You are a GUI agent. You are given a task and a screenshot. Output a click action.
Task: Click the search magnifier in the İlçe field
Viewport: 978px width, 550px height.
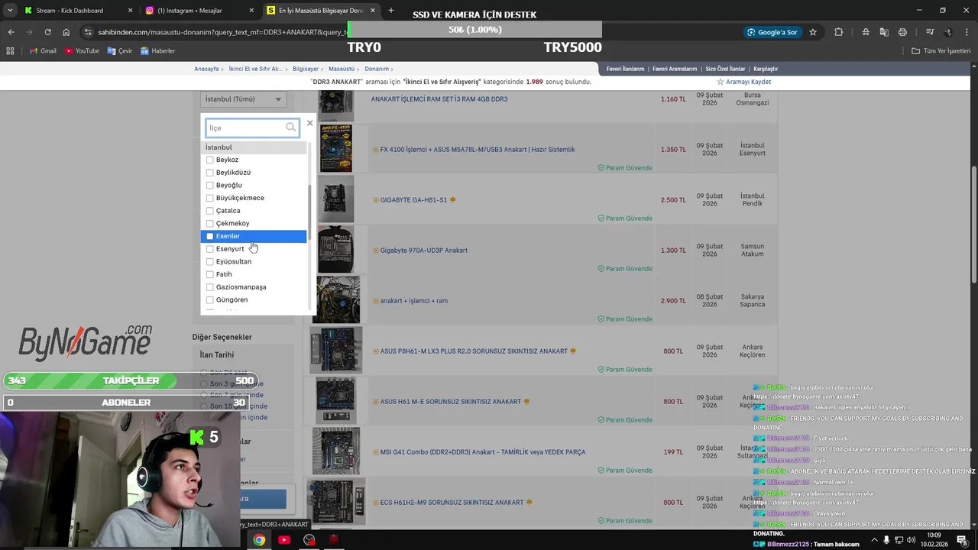290,128
